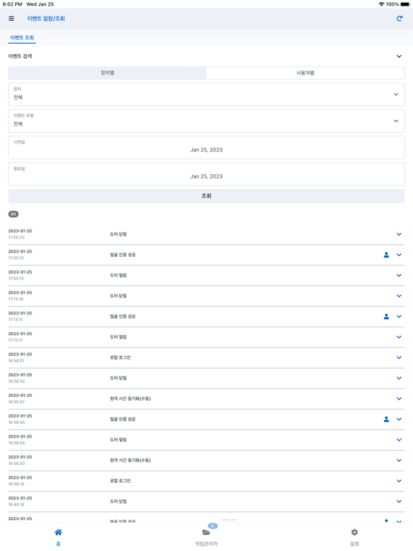The height and width of the screenshot is (551, 413).
Task: Expand the 16:56:50 원격 시간 동기화 row
Action: coord(399,461)
